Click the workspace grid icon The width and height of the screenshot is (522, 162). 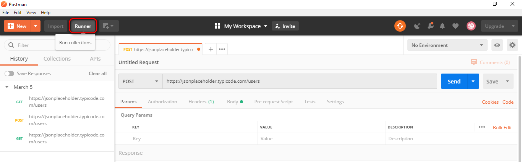coord(217,26)
